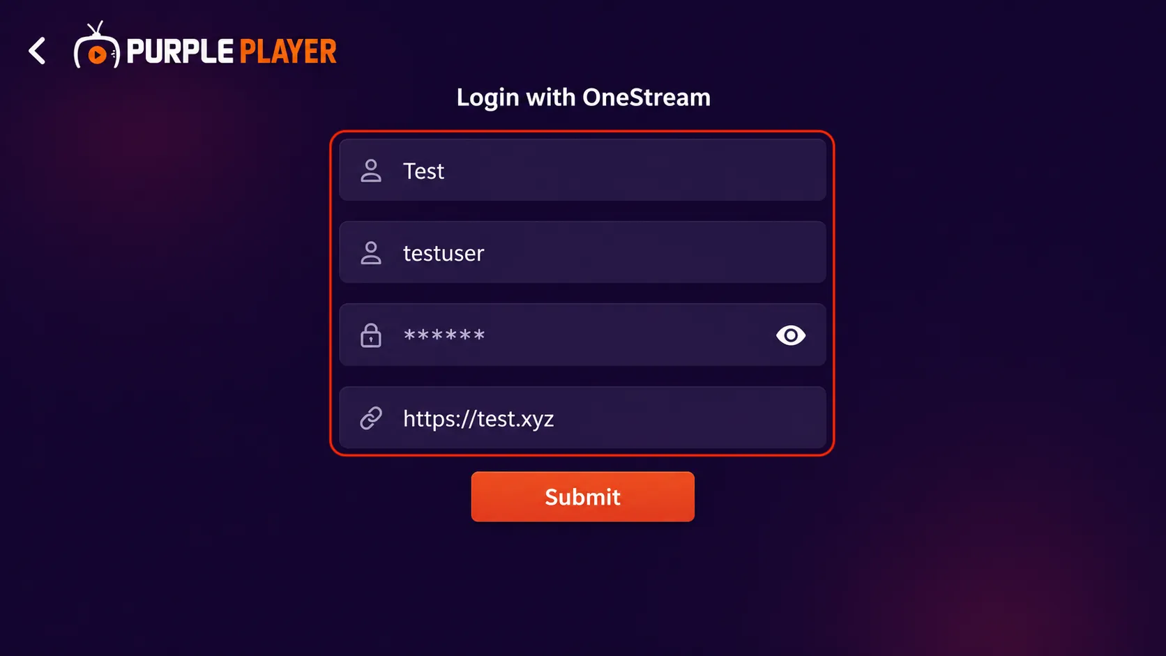The height and width of the screenshot is (656, 1166).
Task: Place cursor on the testuser text
Action: coord(444,253)
